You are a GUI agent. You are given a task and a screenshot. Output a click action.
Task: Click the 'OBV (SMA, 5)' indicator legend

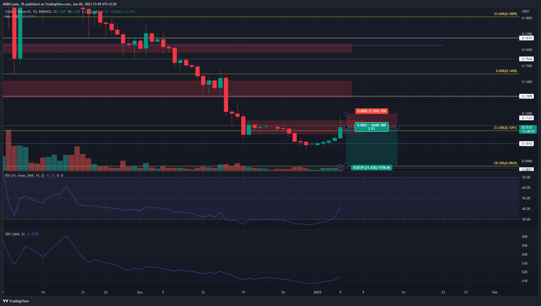click(15, 234)
